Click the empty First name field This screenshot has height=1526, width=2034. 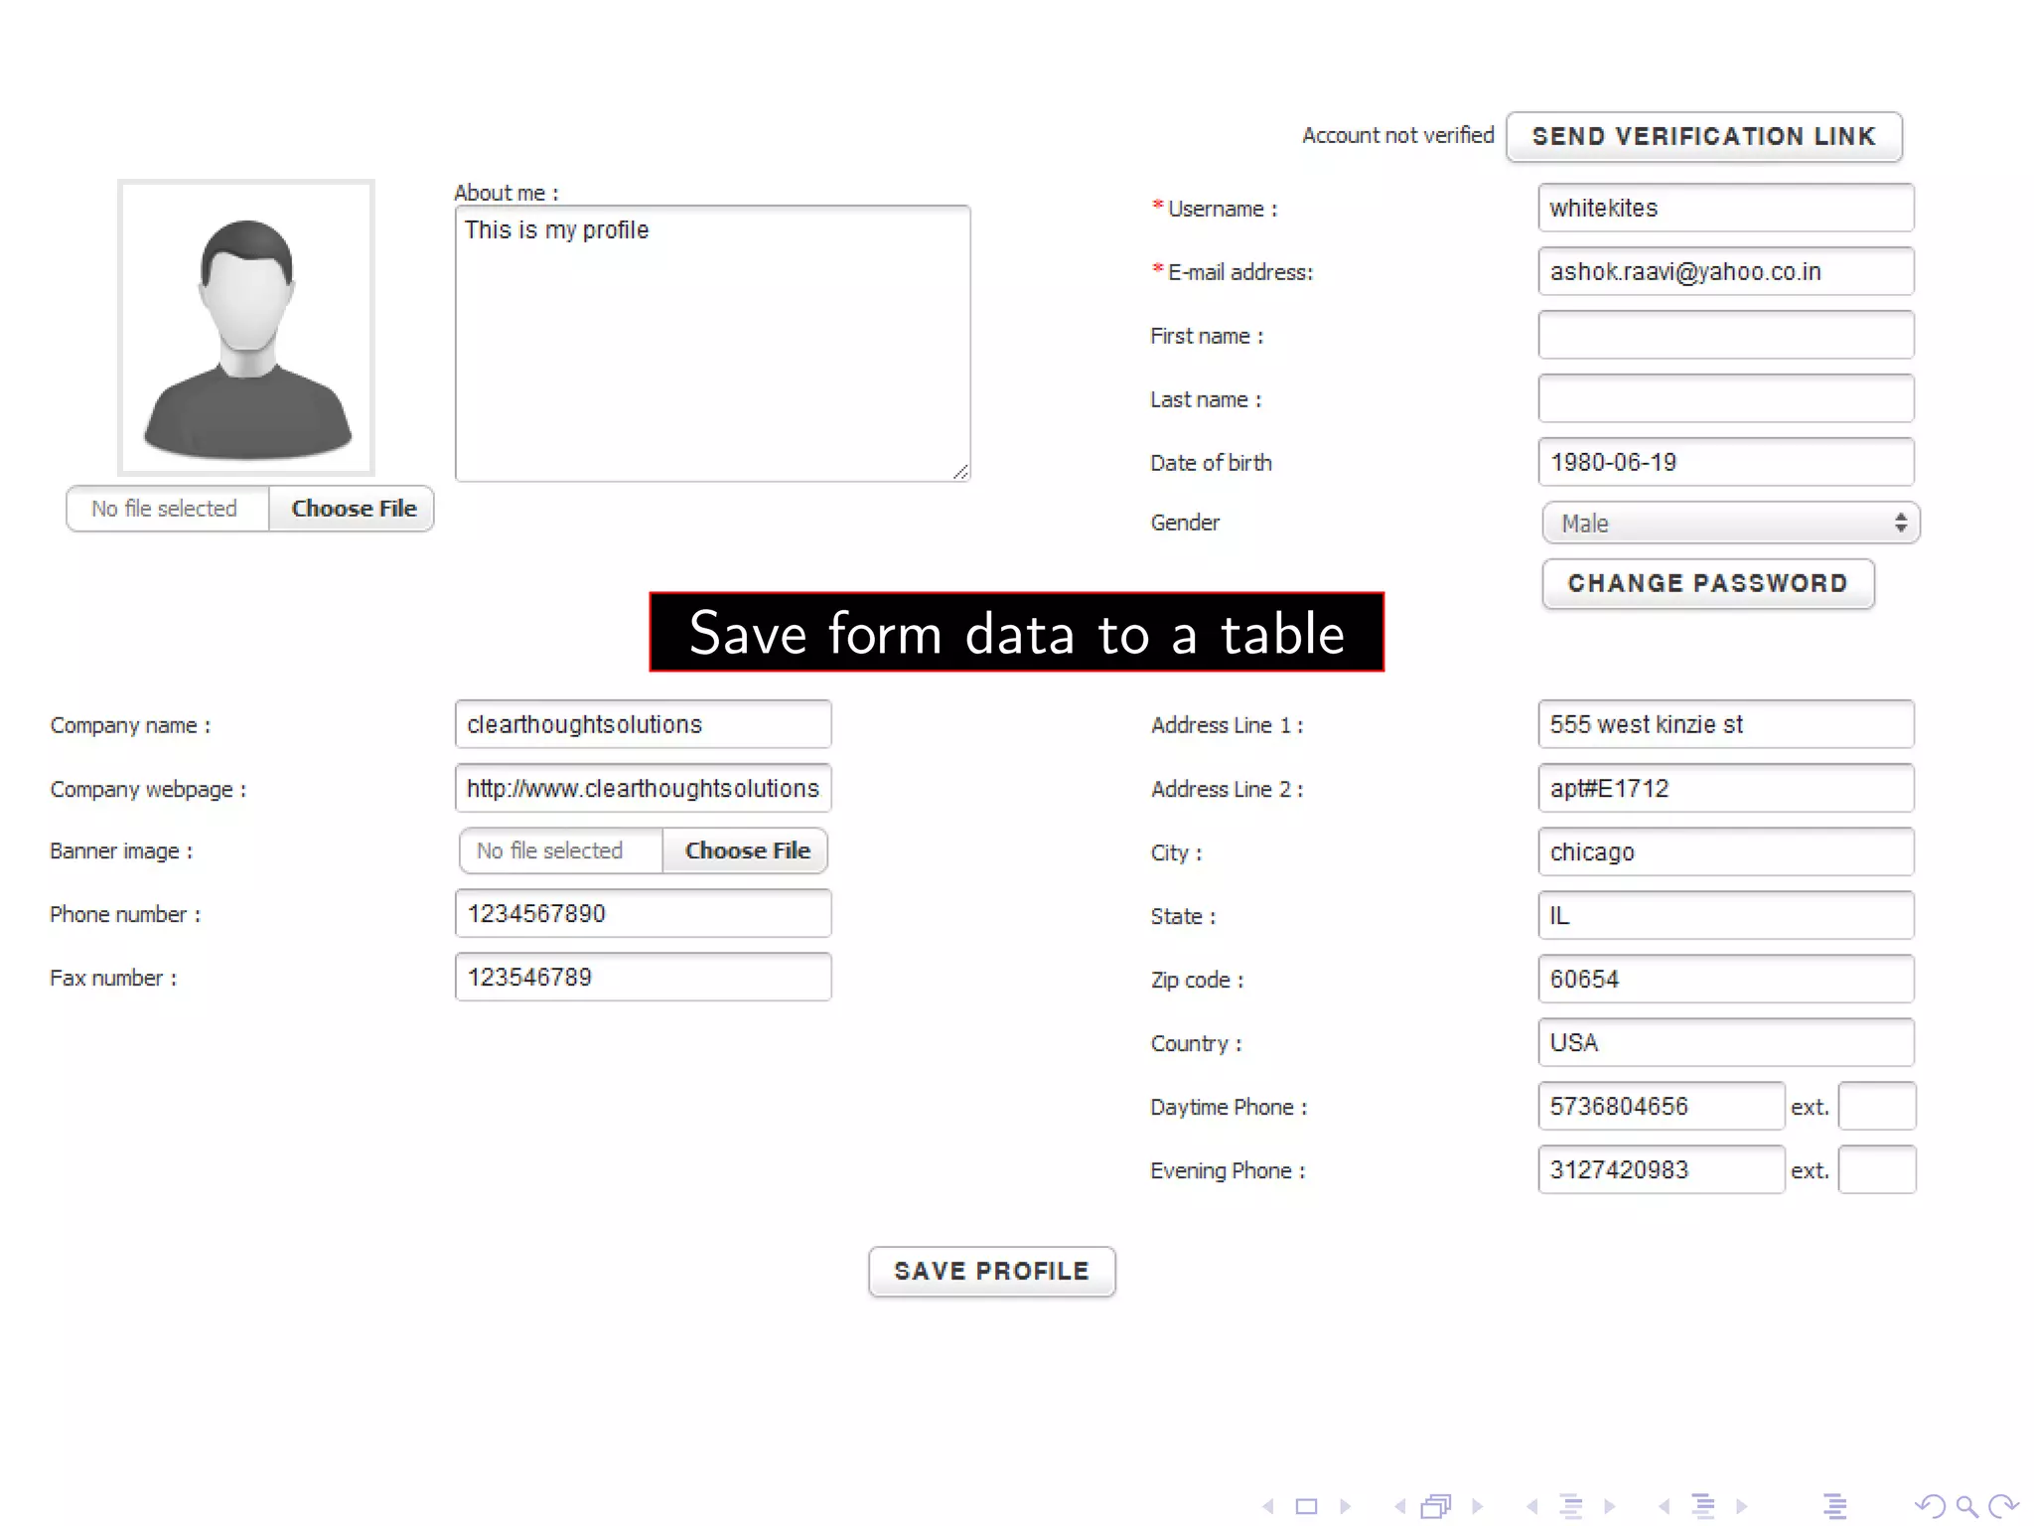pos(1726,335)
